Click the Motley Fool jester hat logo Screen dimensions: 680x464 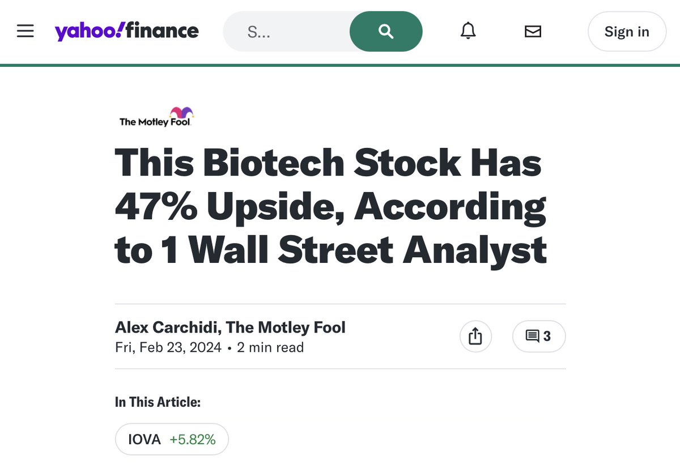[181, 112]
